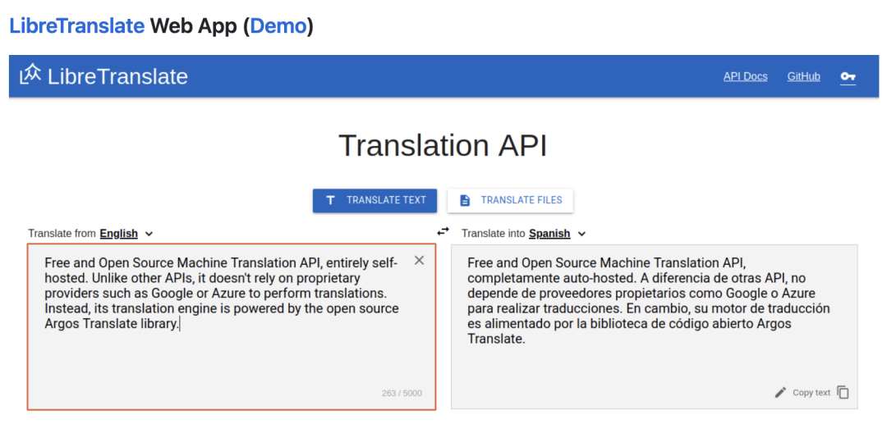Click the Copy text label

(x=811, y=393)
